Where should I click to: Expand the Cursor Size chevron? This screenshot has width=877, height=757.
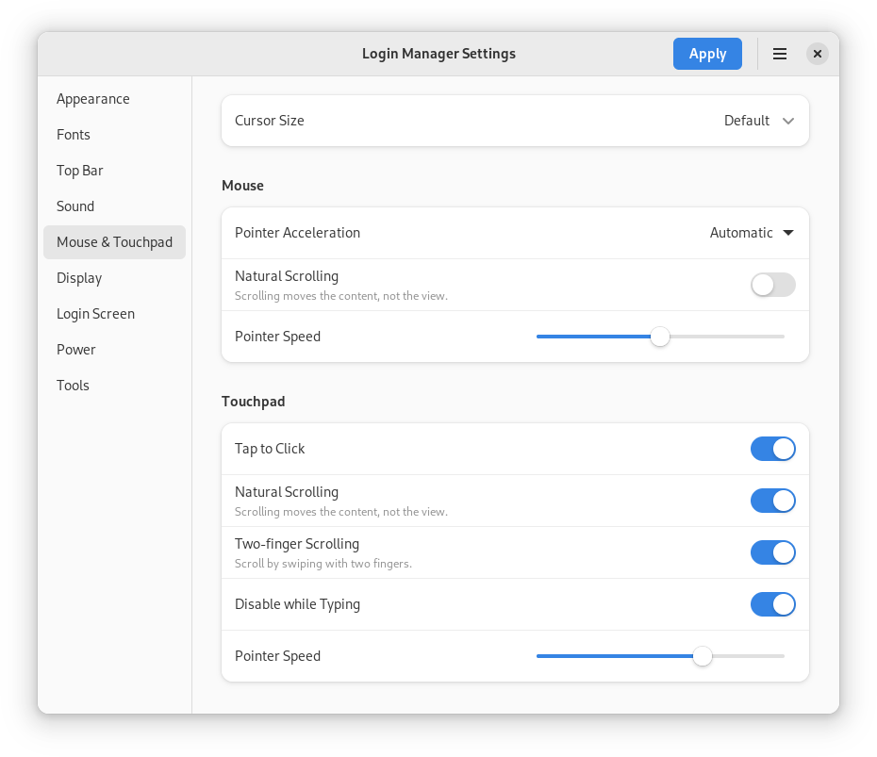click(x=788, y=121)
